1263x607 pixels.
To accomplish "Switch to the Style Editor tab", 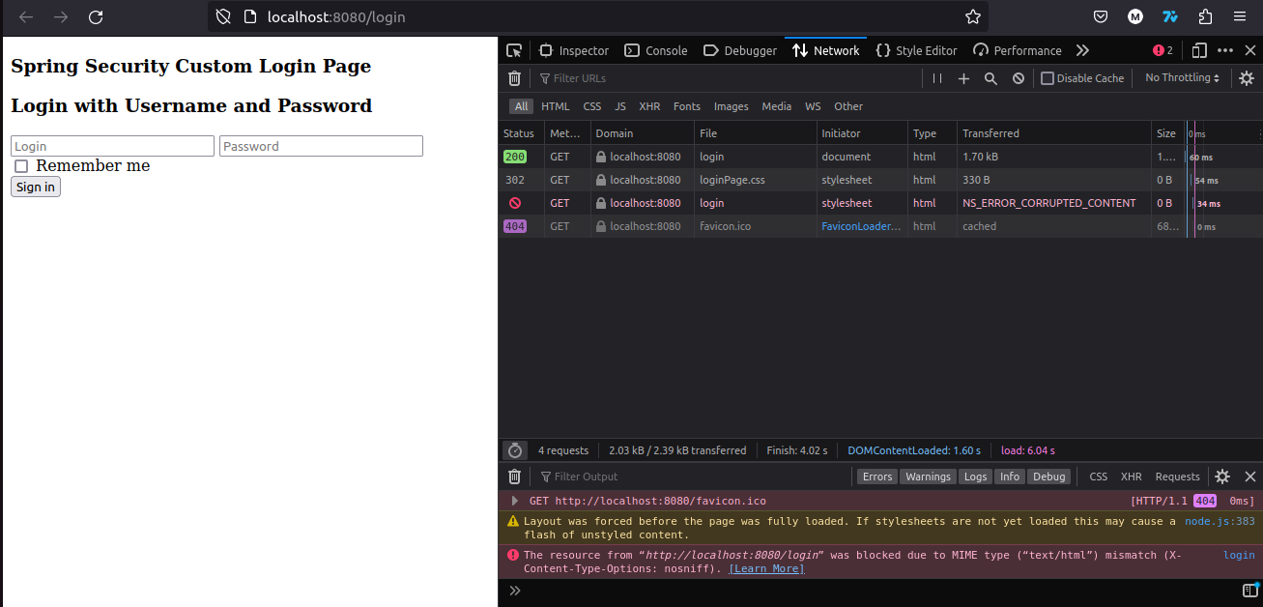I will pyautogui.click(x=916, y=50).
